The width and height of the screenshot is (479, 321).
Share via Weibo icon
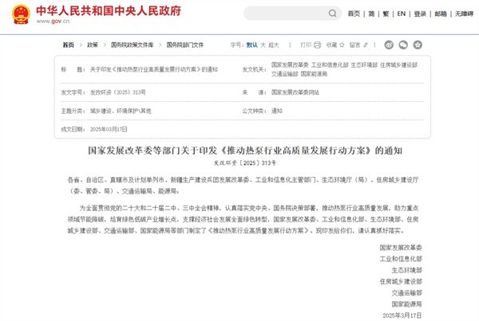389,45
